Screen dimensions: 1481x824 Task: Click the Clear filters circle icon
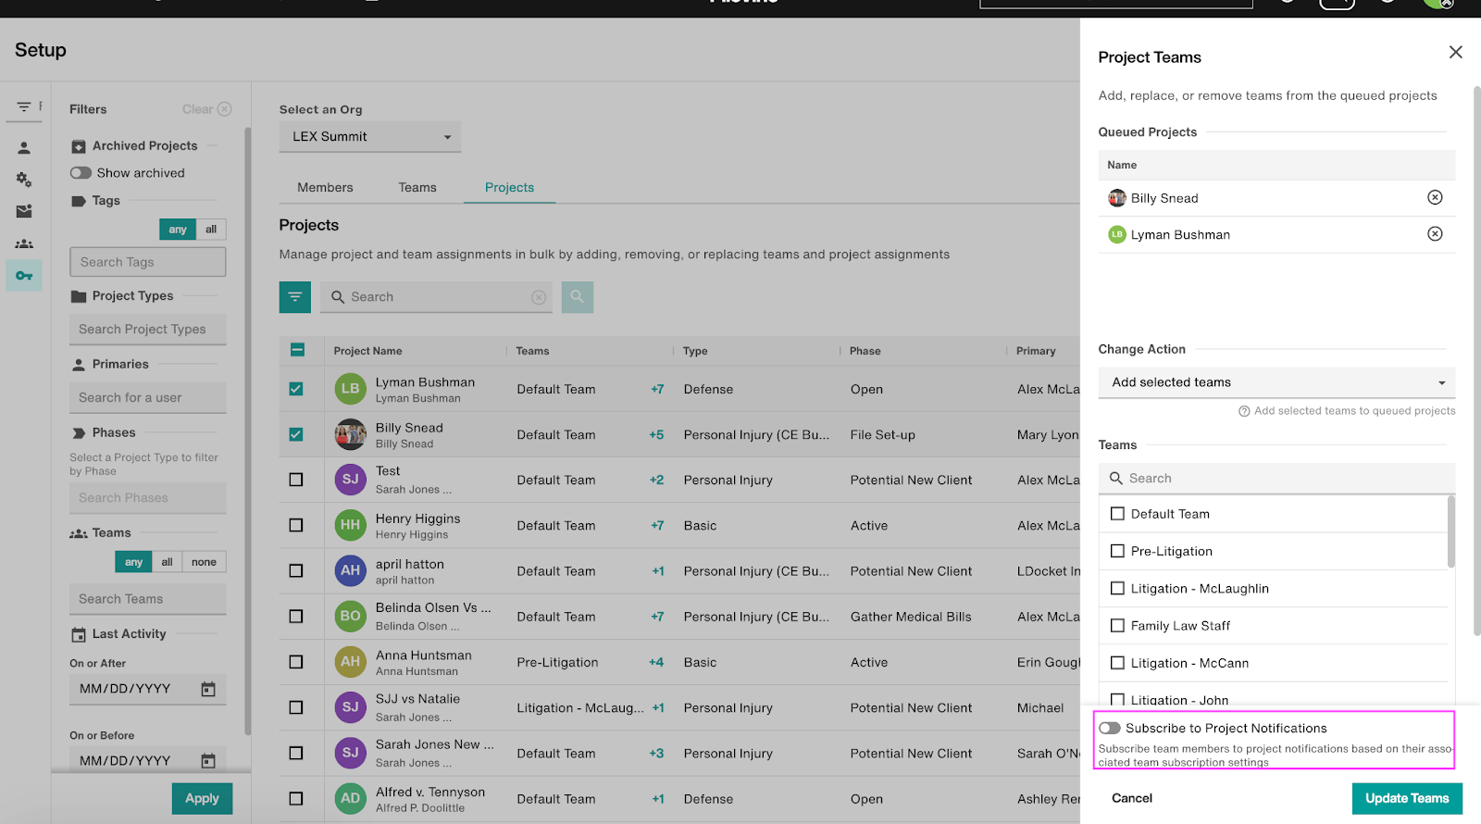(x=224, y=109)
